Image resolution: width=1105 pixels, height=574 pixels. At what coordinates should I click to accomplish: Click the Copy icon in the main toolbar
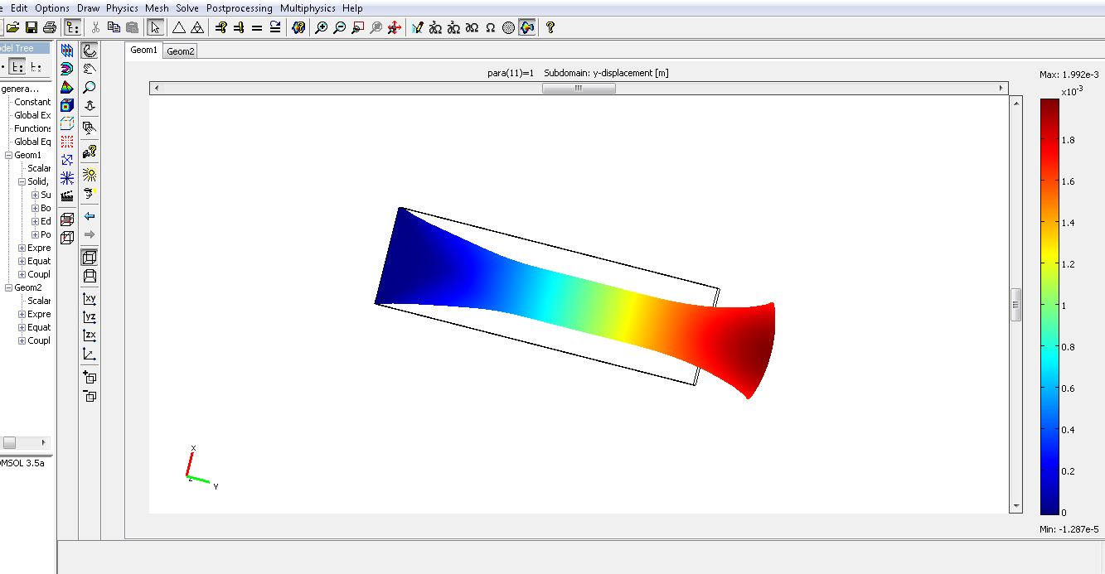pyautogui.click(x=114, y=27)
